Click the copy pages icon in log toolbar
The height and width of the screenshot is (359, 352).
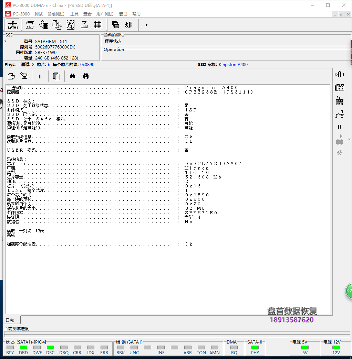click(56, 76)
